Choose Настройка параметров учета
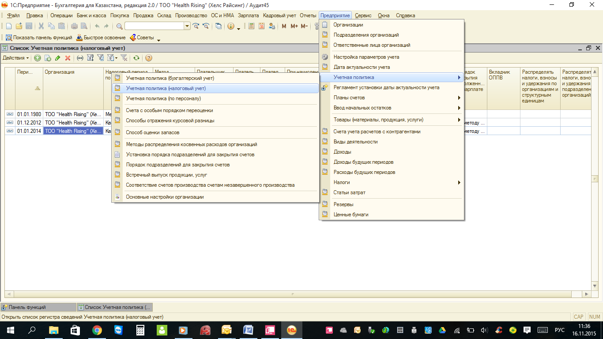The height and width of the screenshot is (339, 603). pos(392,57)
